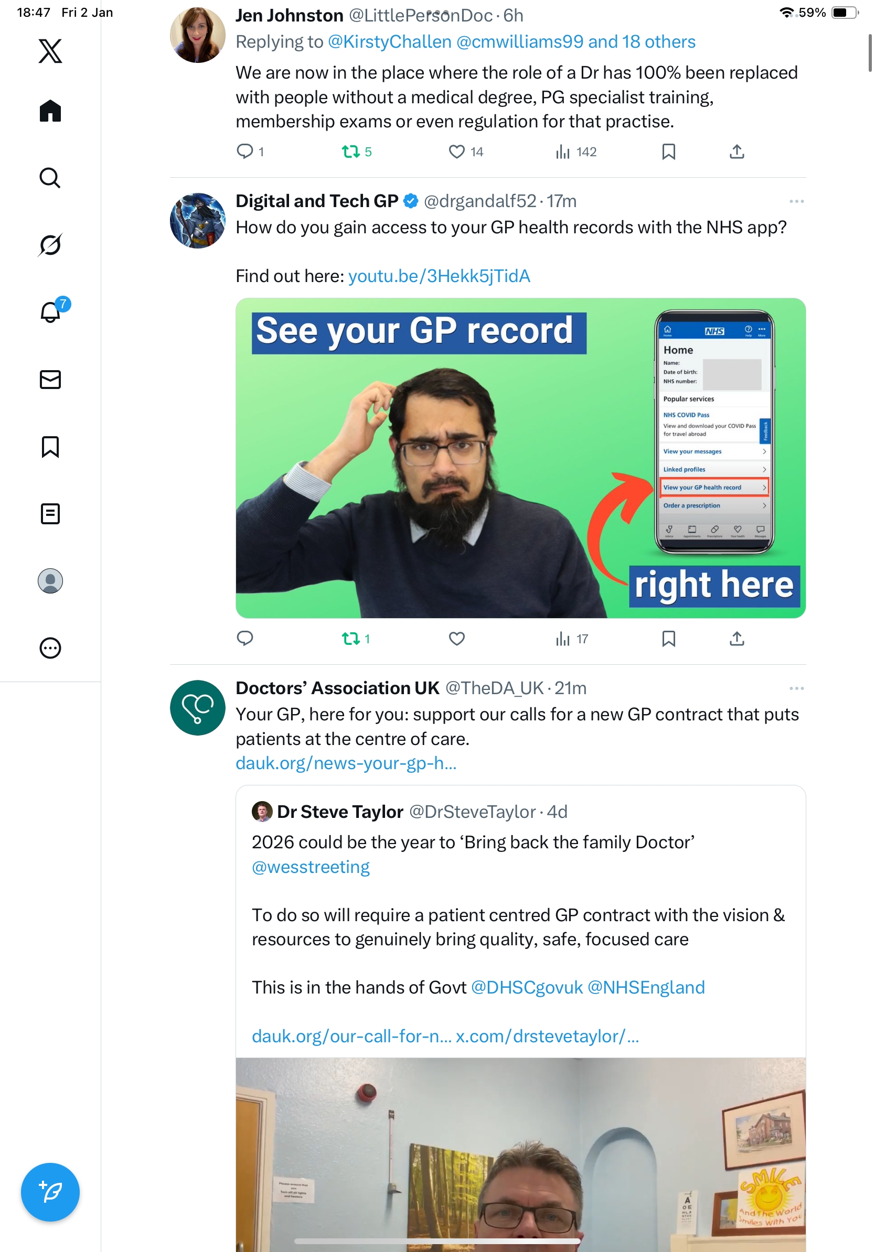This screenshot has width=875, height=1252.
Task: Open the See your GP record video thumbnail
Action: point(520,458)
